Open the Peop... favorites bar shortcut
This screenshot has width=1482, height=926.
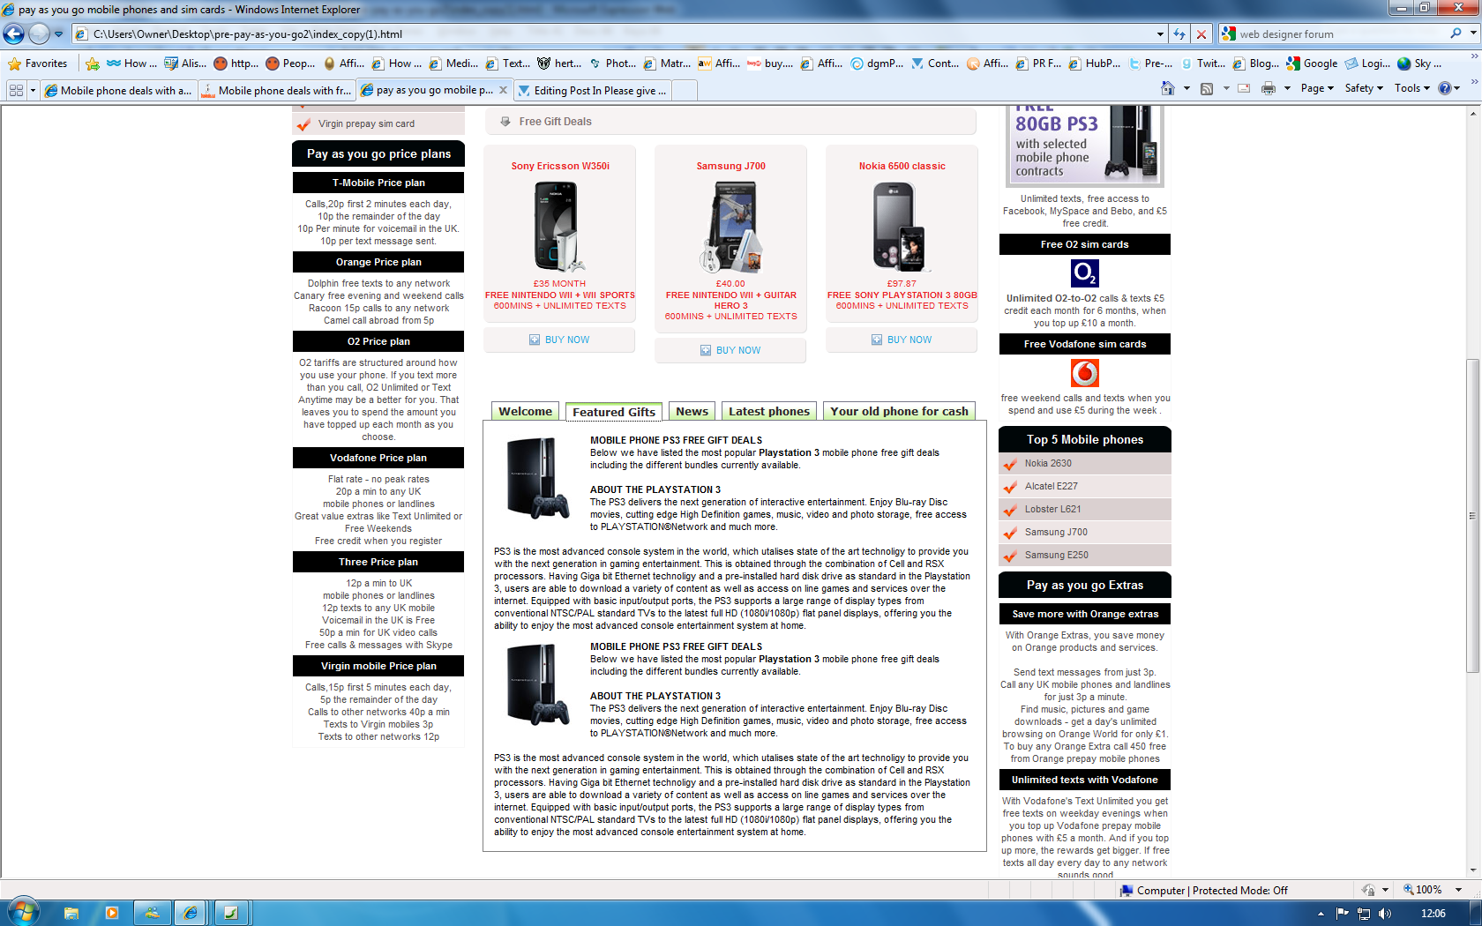click(x=290, y=63)
